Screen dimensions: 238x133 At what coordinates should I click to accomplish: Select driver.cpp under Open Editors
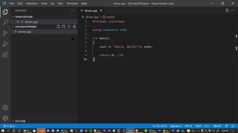(44, 22)
